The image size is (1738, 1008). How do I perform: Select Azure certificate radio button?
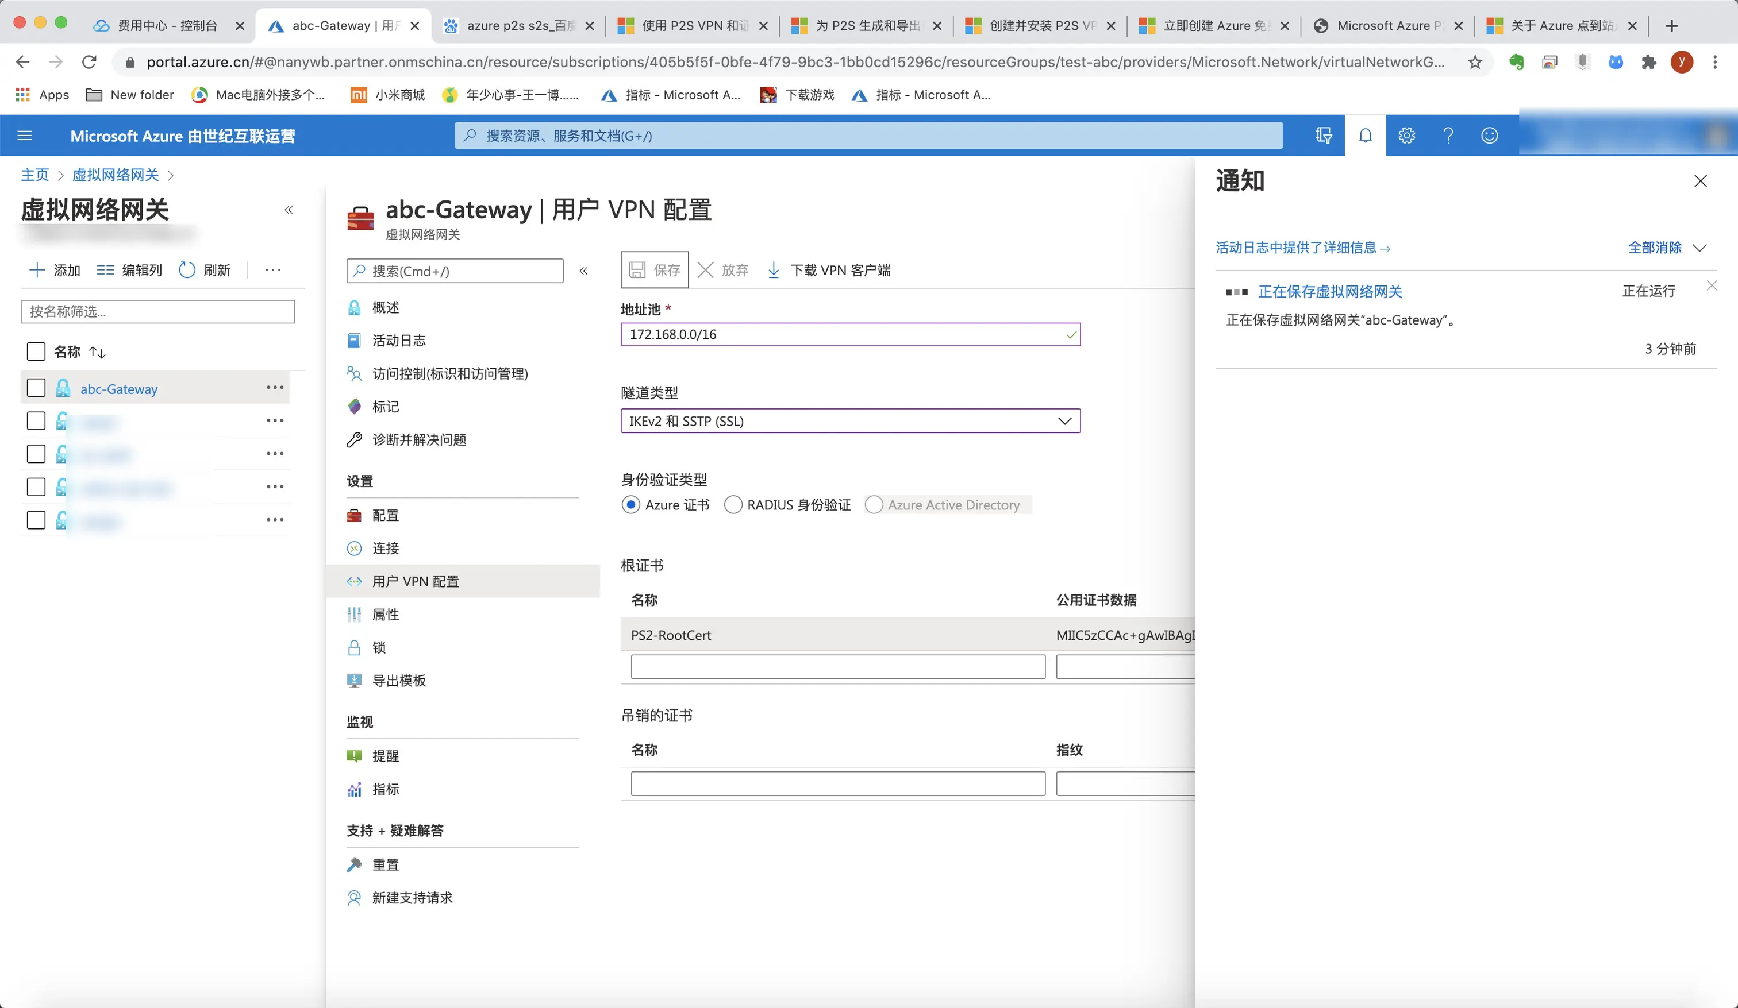coord(630,505)
